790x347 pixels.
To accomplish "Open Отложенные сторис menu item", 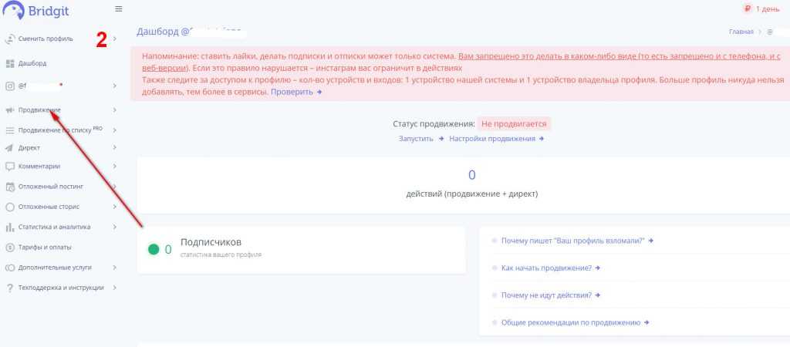I will pos(49,207).
